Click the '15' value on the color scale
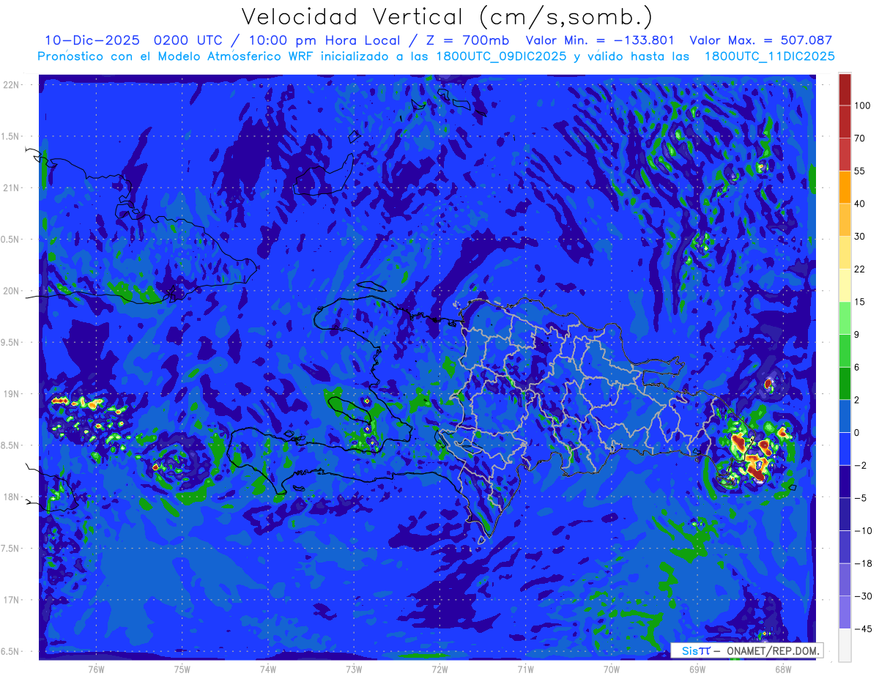 [x=860, y=302]
